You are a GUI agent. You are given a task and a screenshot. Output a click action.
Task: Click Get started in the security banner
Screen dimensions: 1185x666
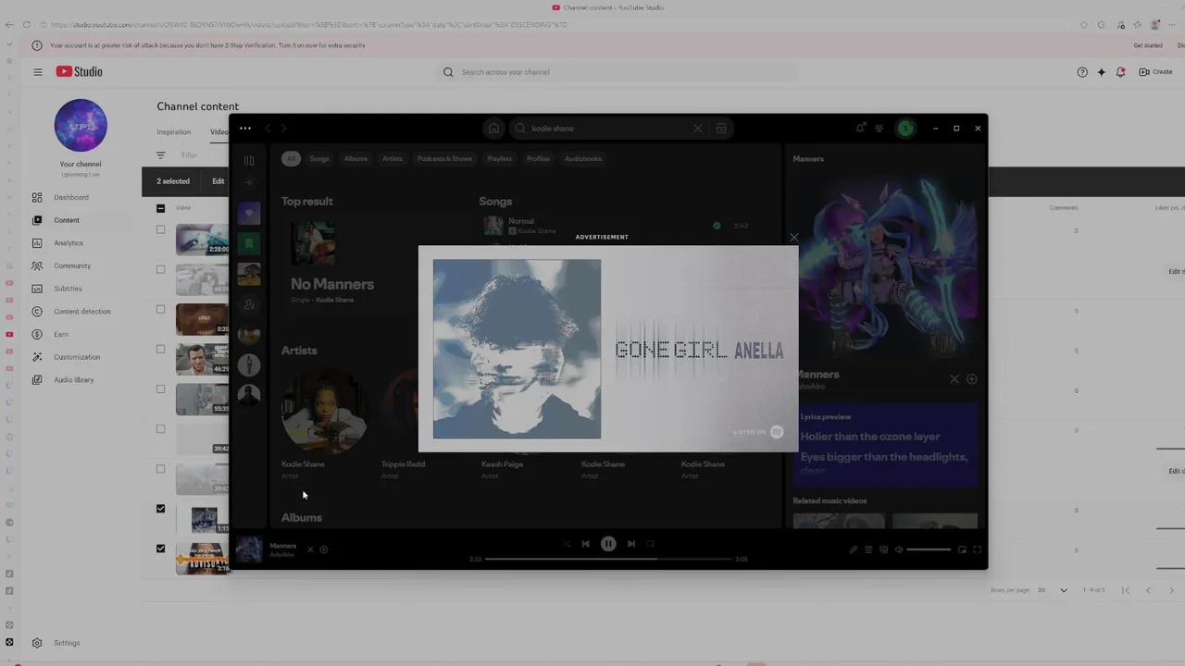click(1148, 45)
